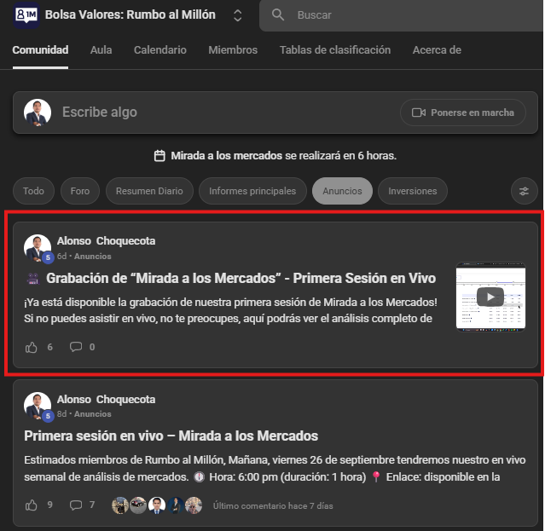
Task: Open the filter sliders options icon
Action: pos(525,191)
